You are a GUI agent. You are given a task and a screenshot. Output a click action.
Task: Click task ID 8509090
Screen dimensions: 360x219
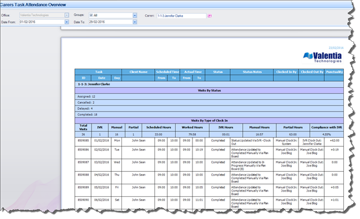[x=83, y=201]
